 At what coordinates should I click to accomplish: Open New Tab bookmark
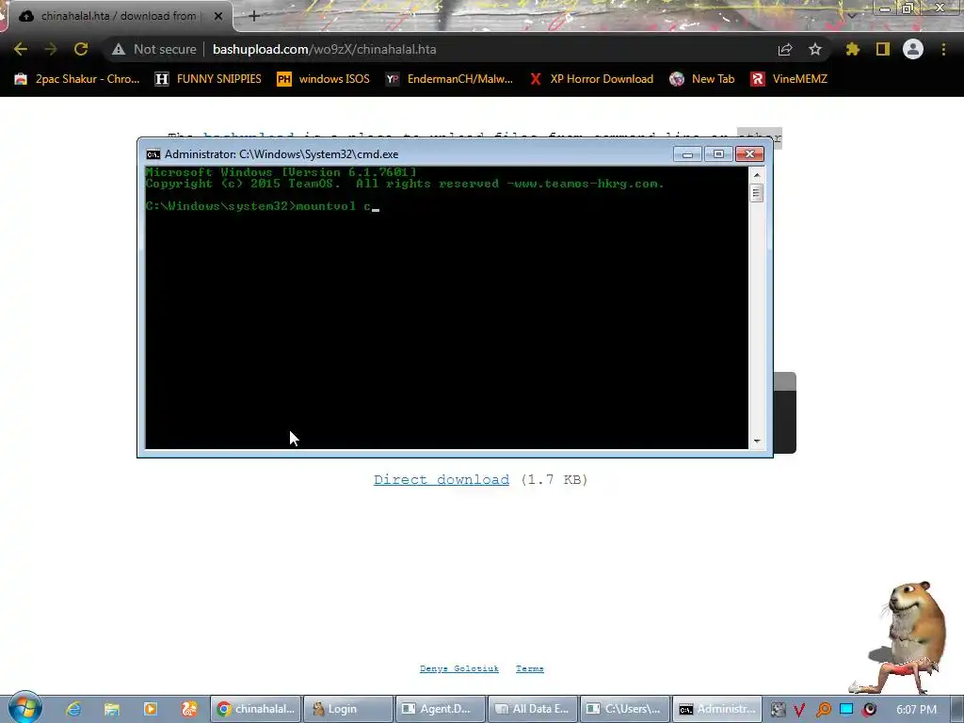tap(702, 79)
